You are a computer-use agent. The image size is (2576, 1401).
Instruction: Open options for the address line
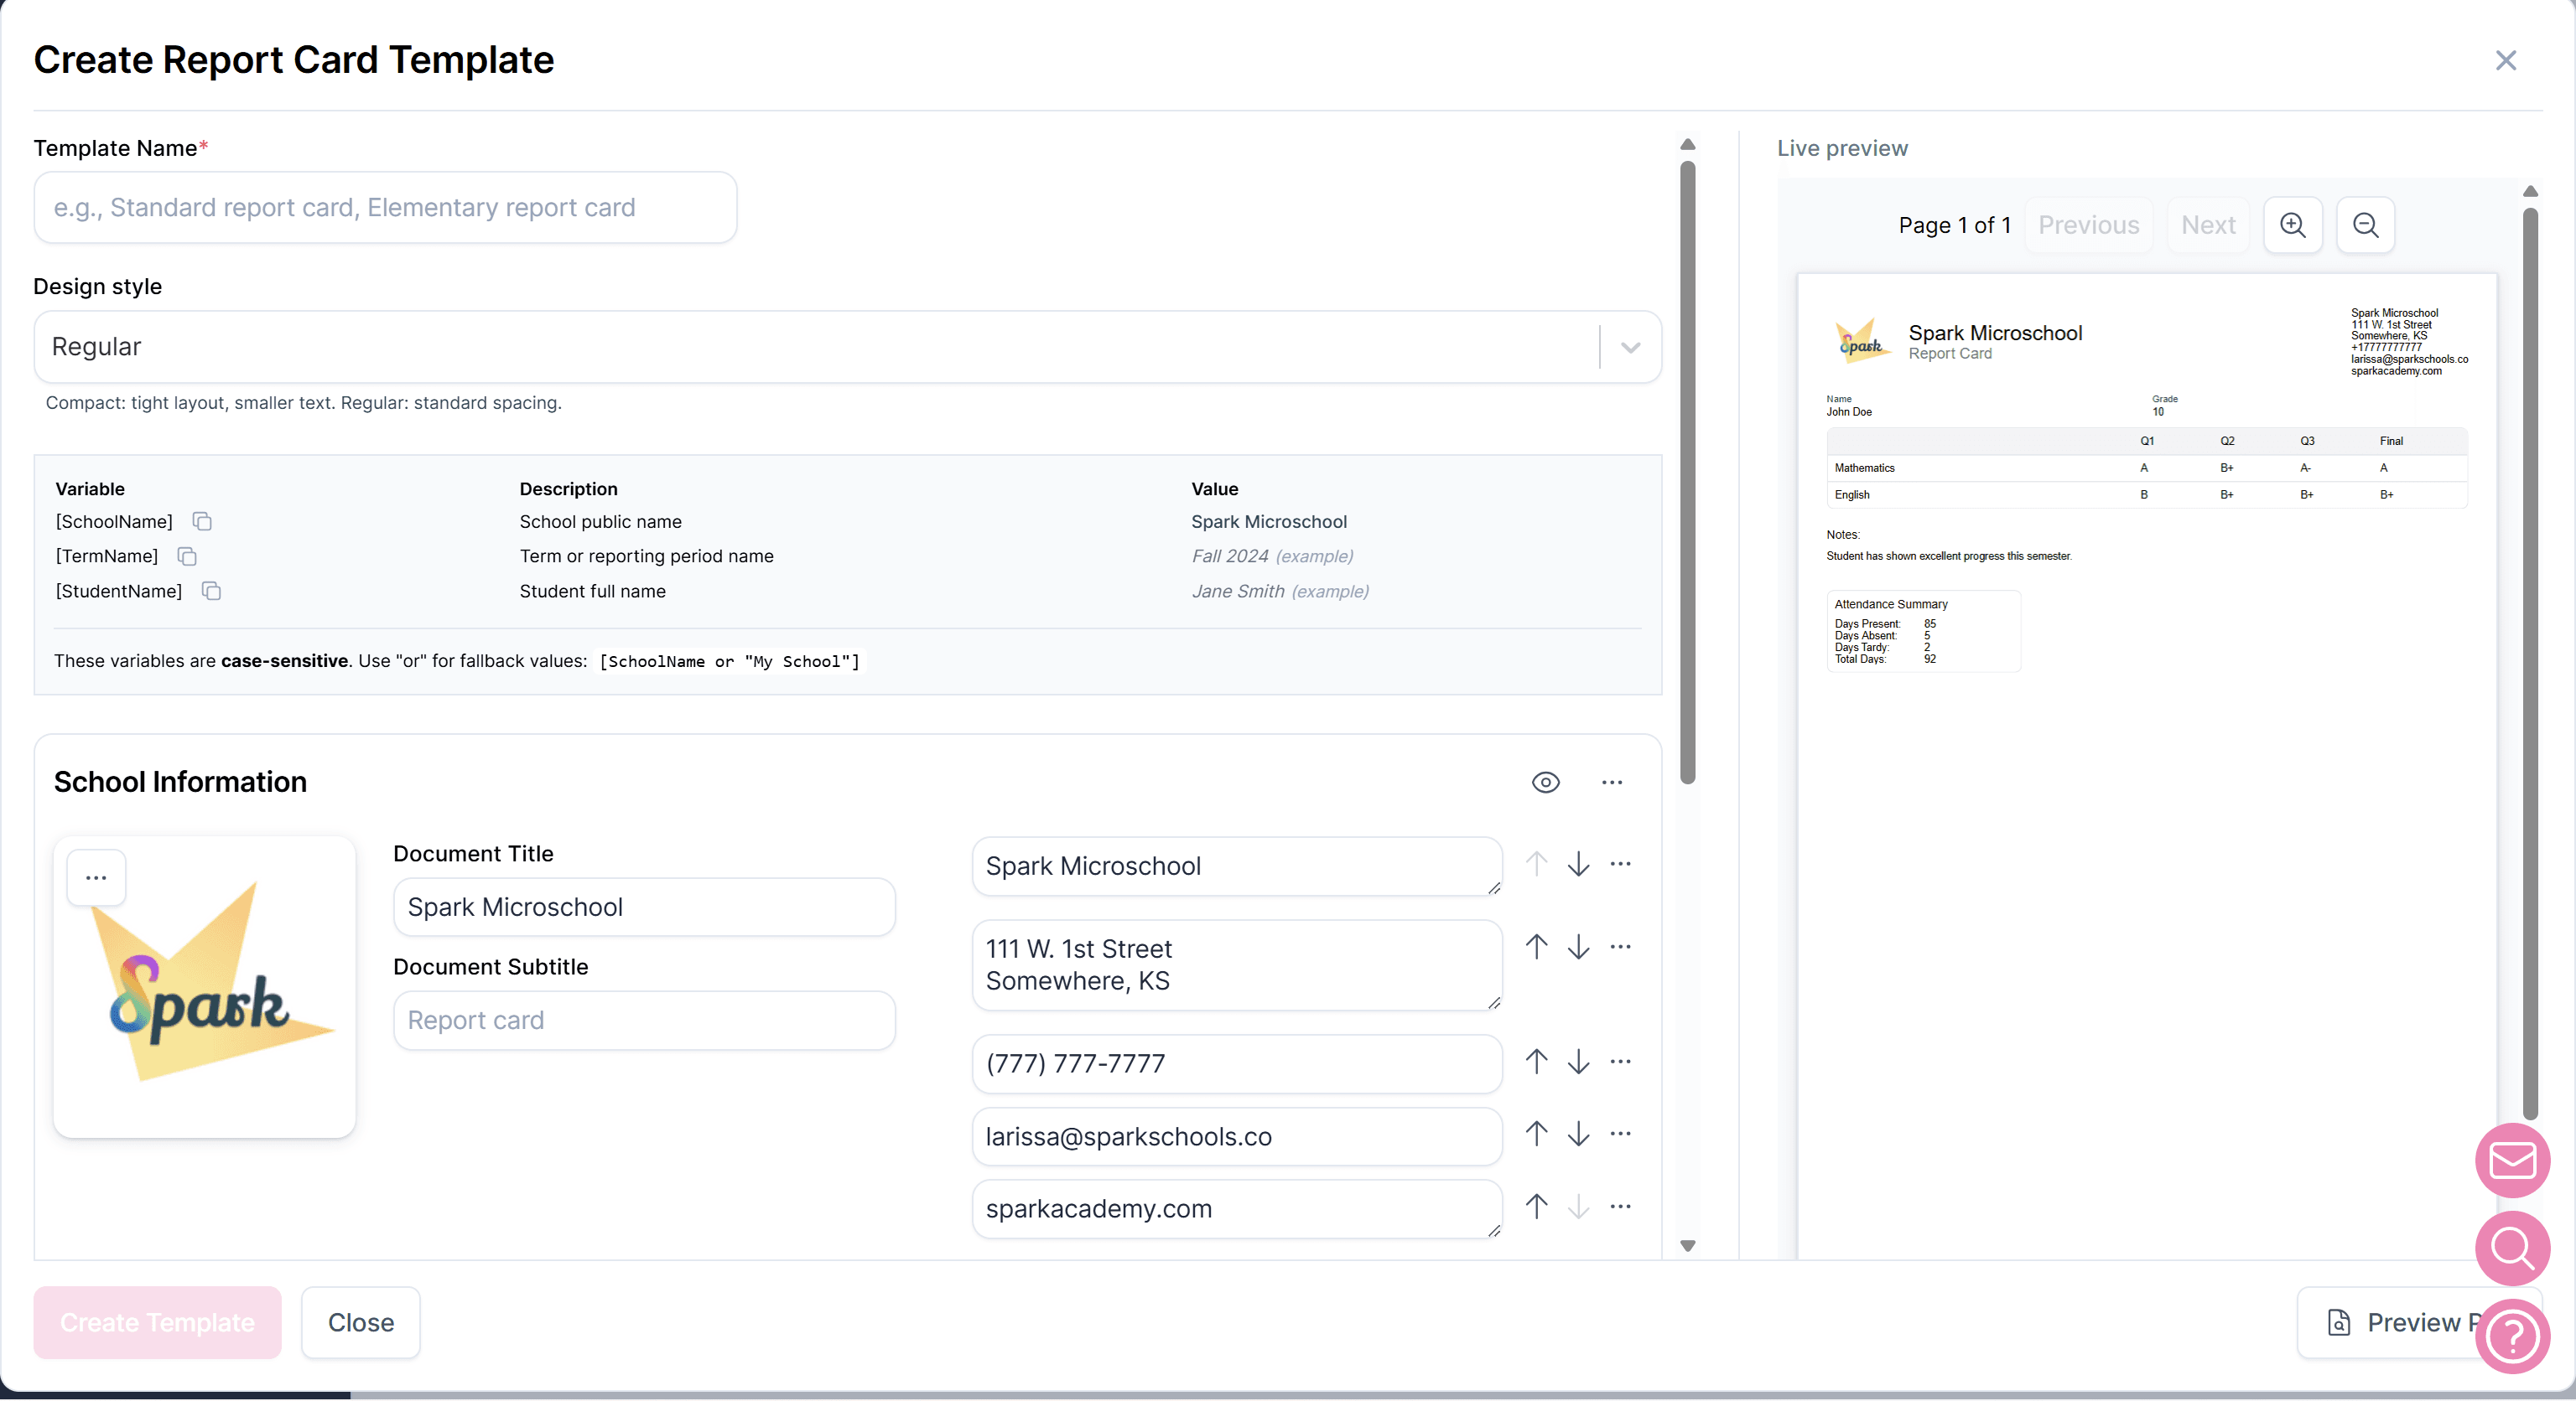click(1620, 948)
